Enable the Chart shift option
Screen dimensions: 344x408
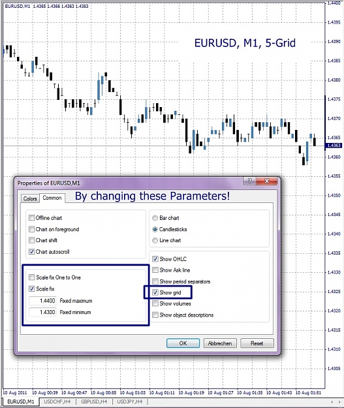[32, 240]
